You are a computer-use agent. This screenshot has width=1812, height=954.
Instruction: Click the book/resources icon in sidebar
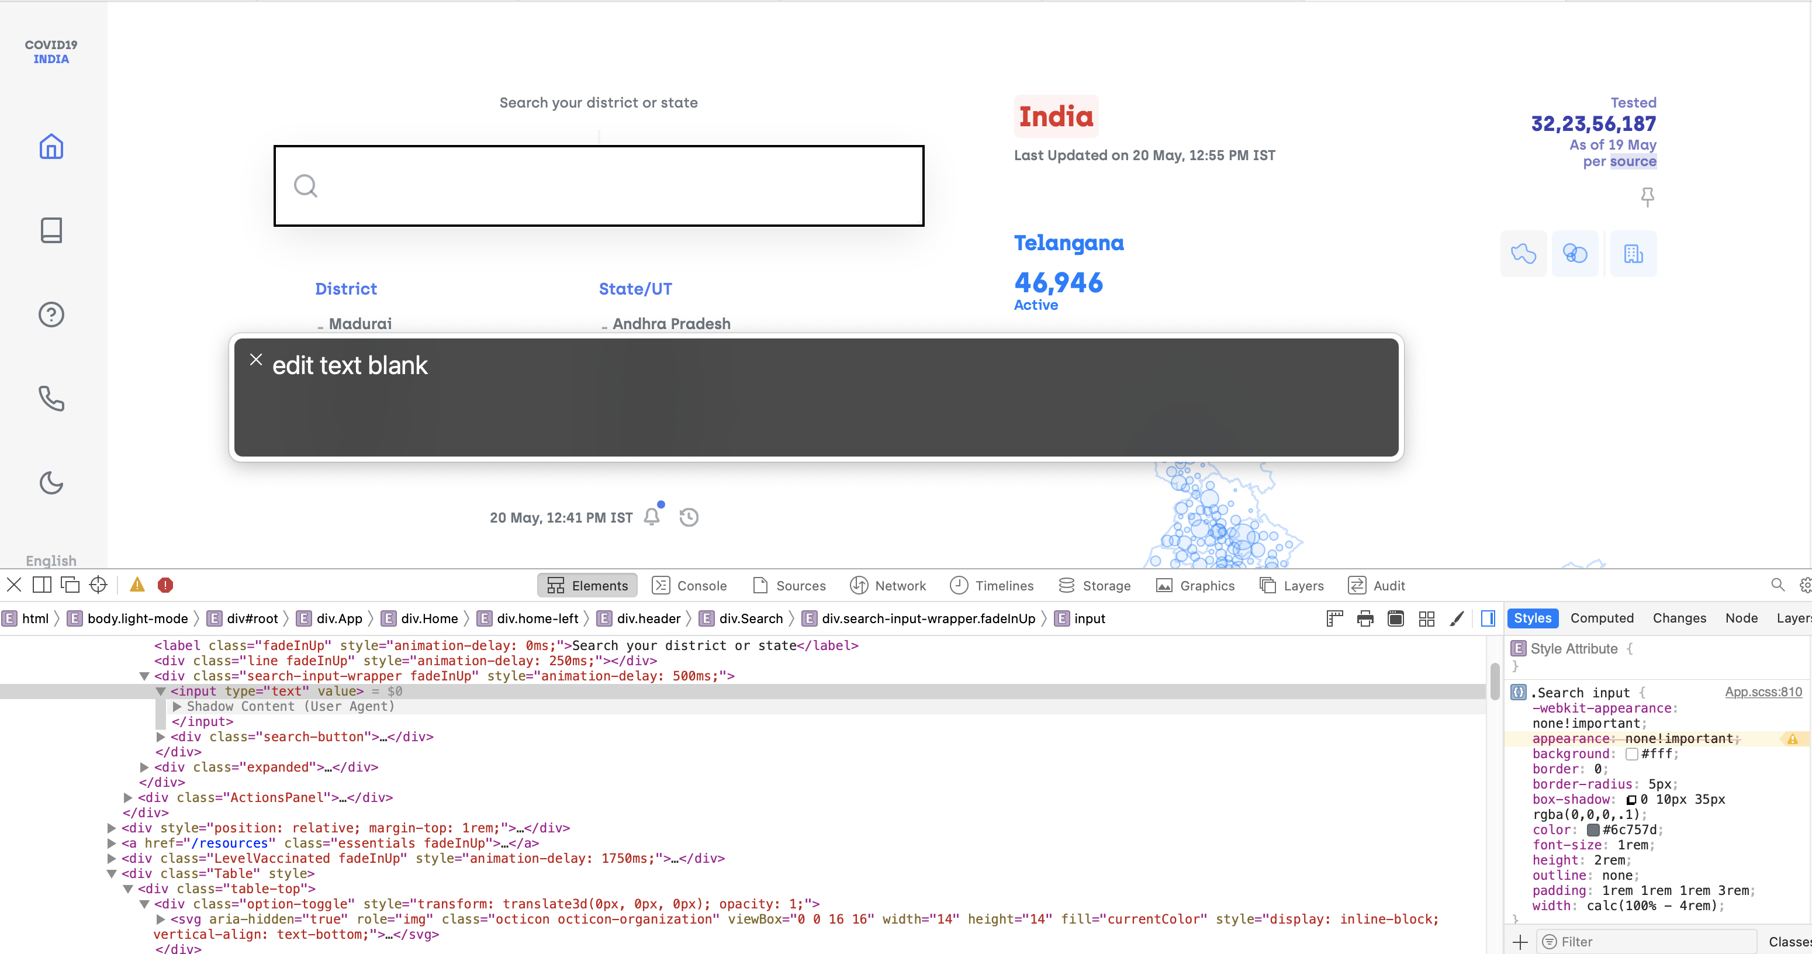53,230
